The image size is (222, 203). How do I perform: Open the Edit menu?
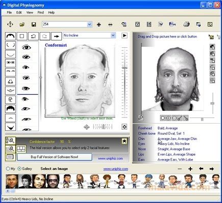pos(19,13)
